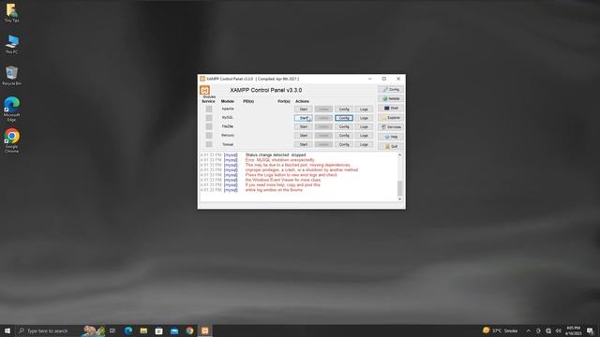
Task: Click the log panel scrollbar thumb
Action: [400, 188]
